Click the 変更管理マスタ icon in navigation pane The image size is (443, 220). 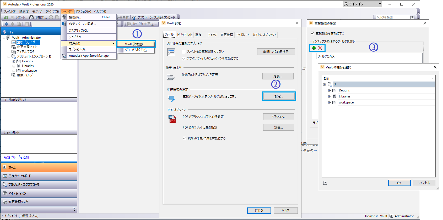pyautogui.click(x=4, y=202)
